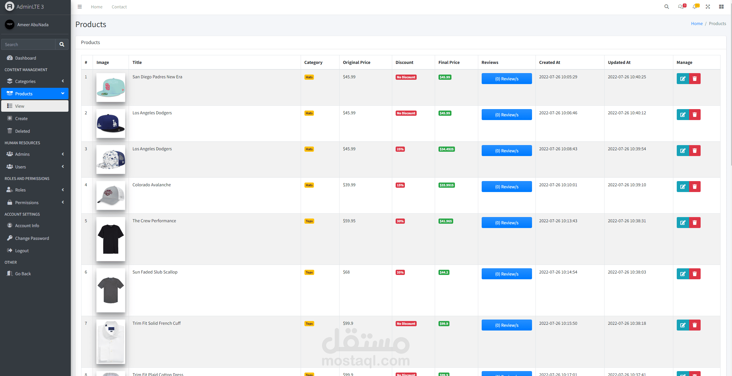Screen dimensions: 732x376
Task: Open the notifications bell icon
Action: click(695, 7)
